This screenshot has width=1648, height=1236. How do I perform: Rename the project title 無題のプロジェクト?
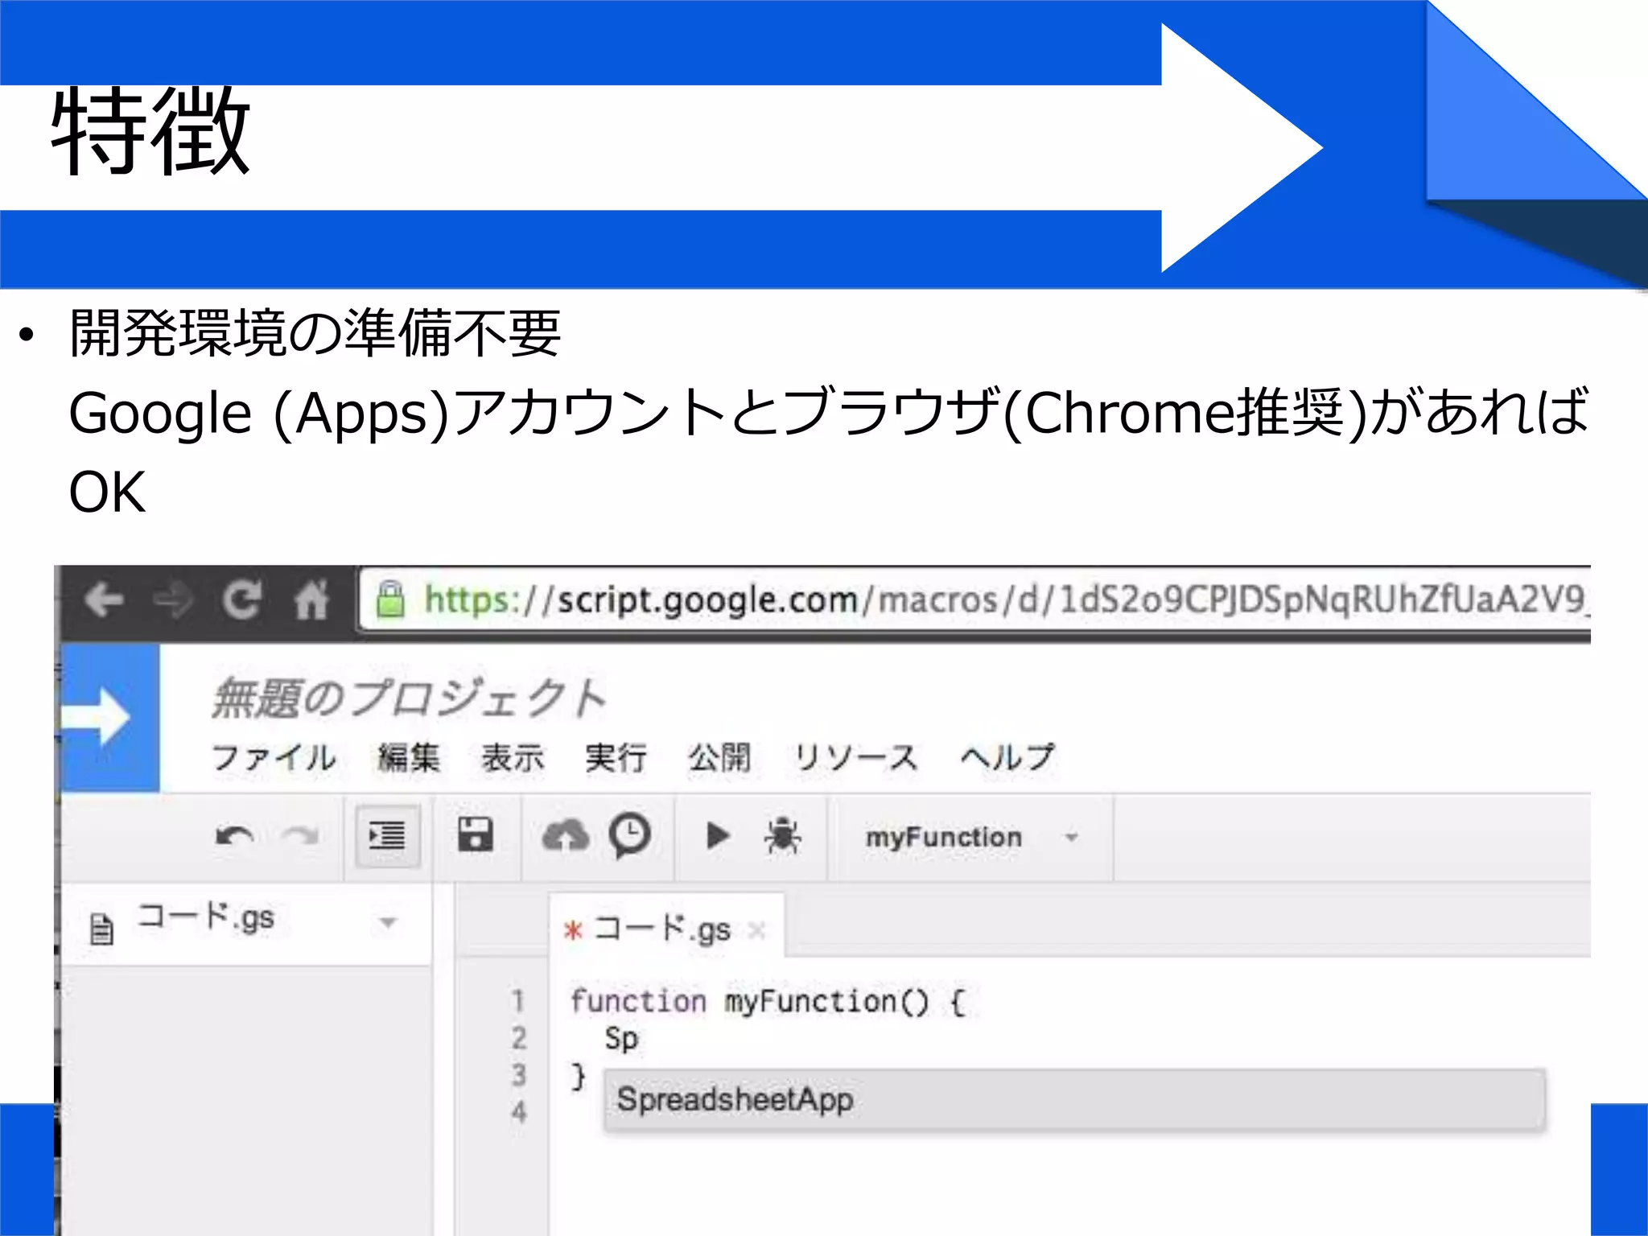pos(408,697)
